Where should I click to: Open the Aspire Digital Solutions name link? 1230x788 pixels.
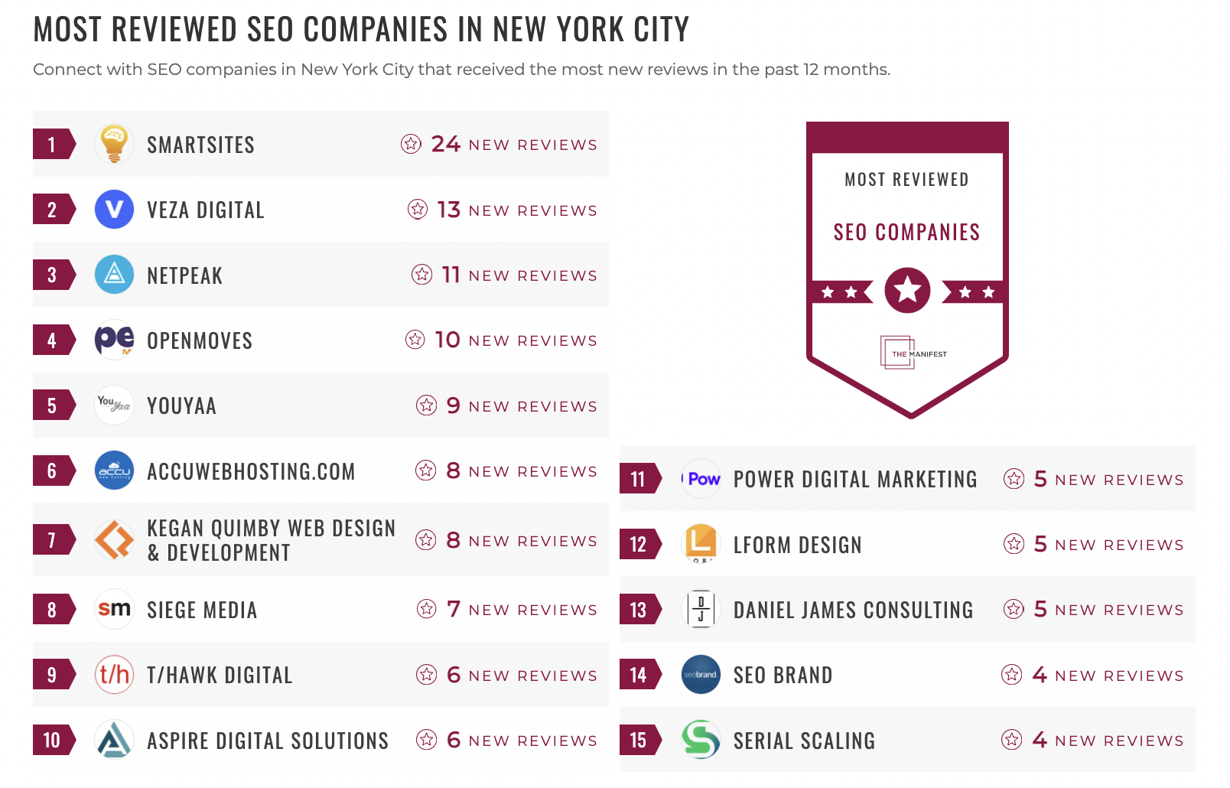268,741
